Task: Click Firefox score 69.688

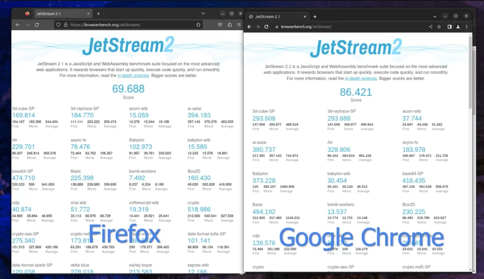Action: pyautogui.click(x=128, y=89)
